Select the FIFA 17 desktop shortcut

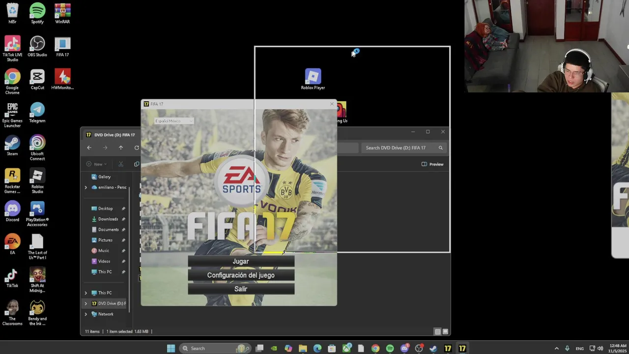coord(62,47)
